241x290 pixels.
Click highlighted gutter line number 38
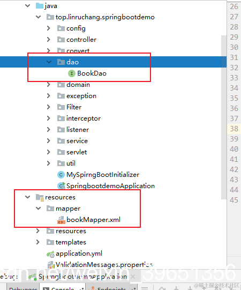[234, 129]
